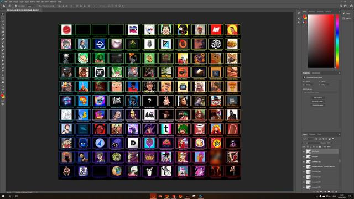Click the Create new layer icon

pos(332,192)
